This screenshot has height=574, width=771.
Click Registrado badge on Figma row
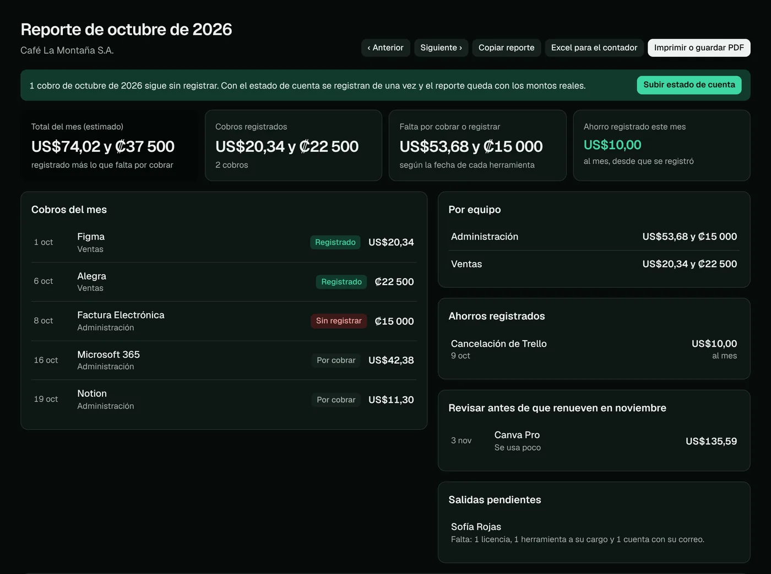pos(335,242)
